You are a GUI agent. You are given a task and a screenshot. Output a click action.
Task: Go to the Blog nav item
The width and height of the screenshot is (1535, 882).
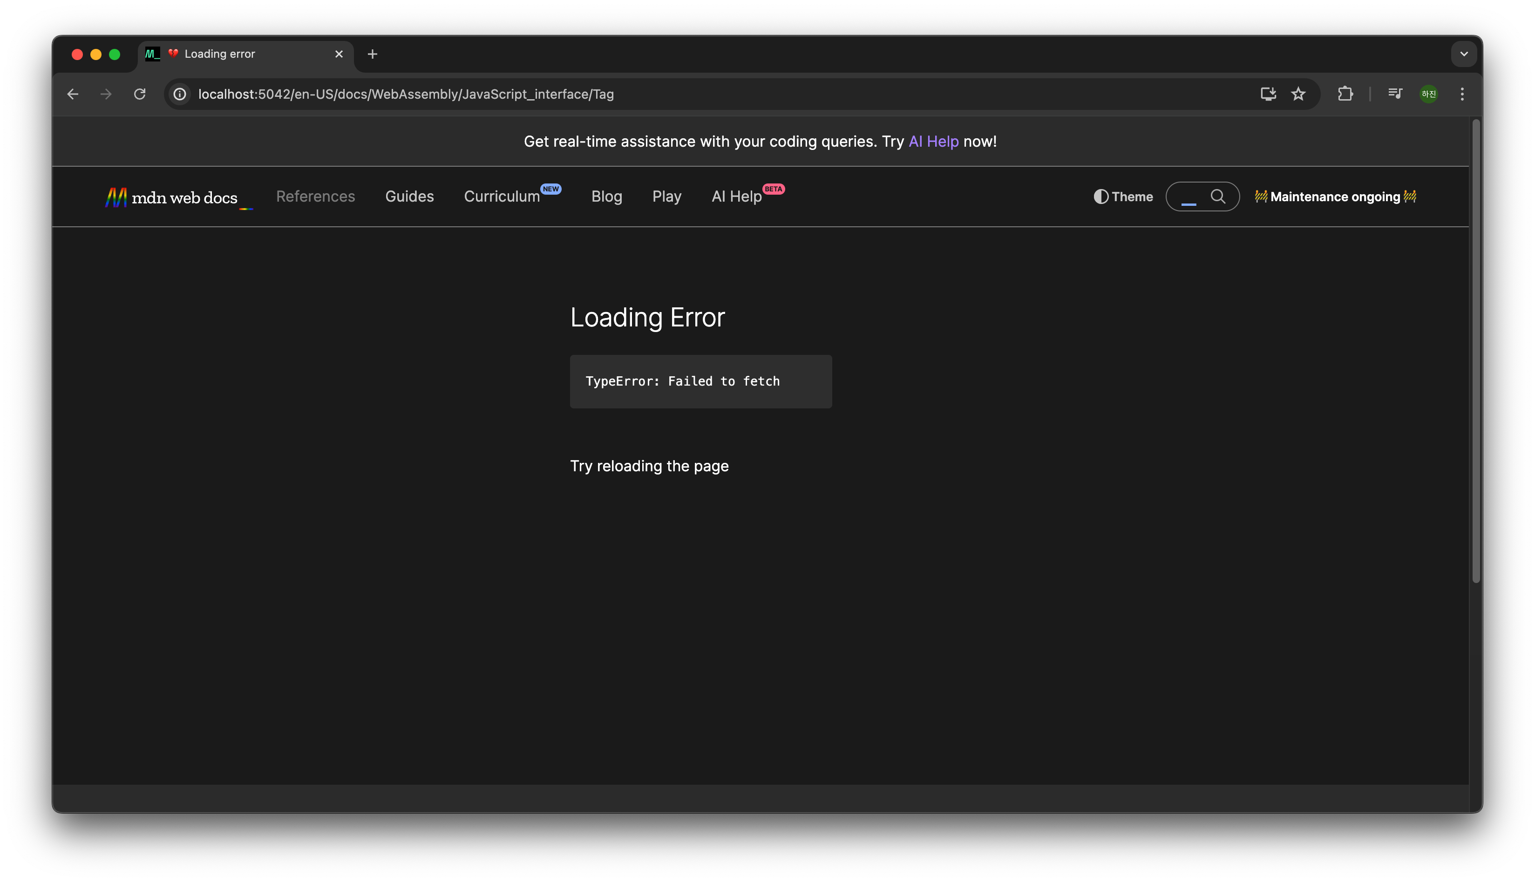point(606,196)
